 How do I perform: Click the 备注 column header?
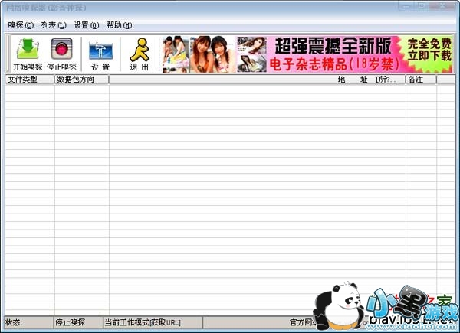pos(421,80)
